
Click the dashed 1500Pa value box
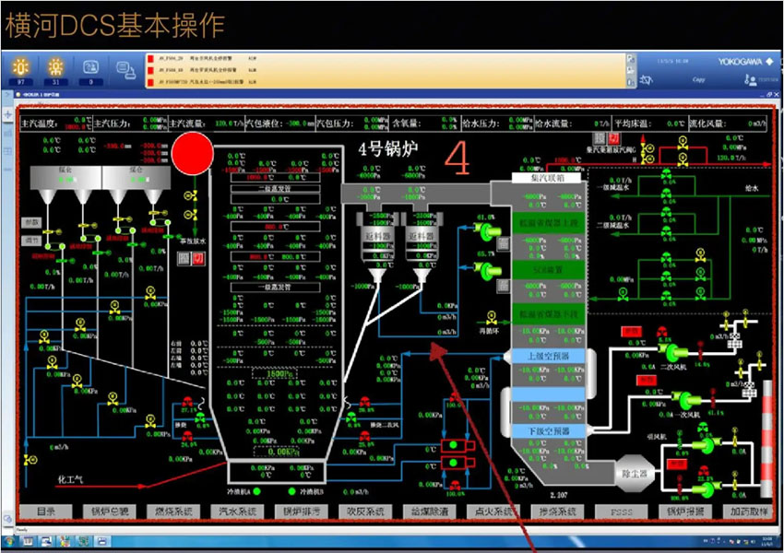[x=275, y=373]
